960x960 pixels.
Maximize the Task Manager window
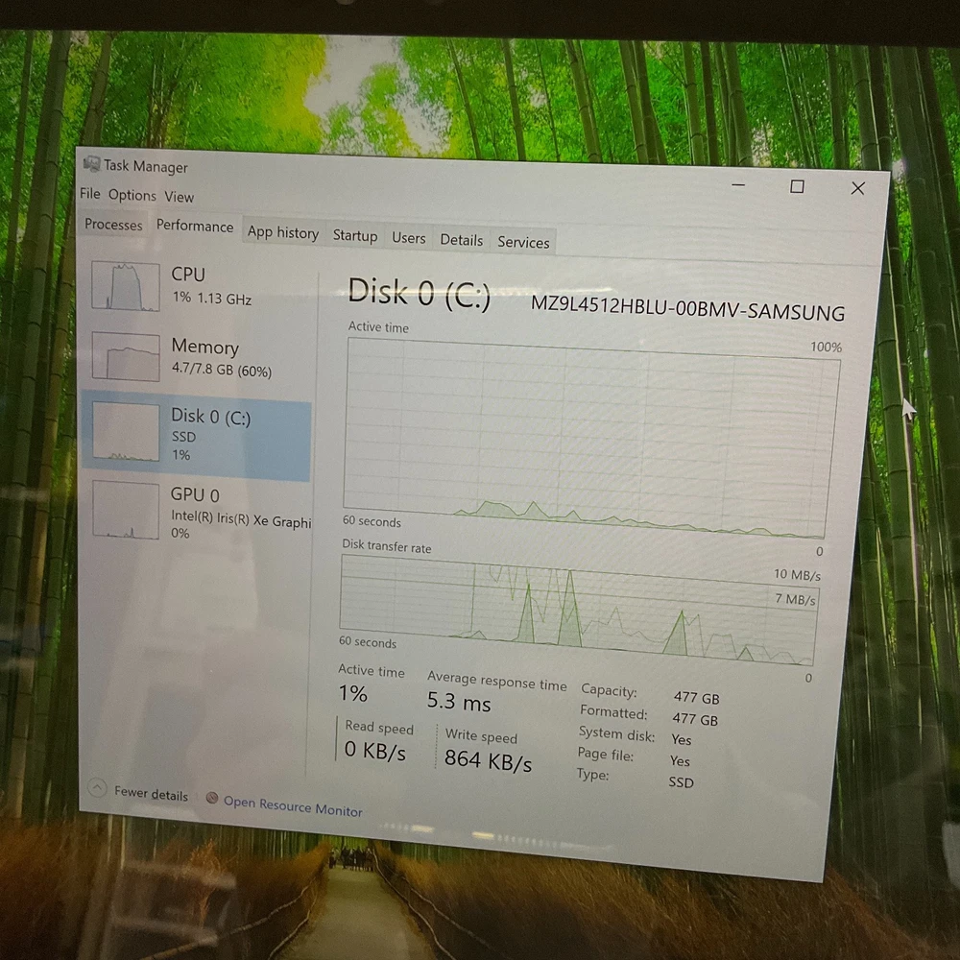point(797,187)
